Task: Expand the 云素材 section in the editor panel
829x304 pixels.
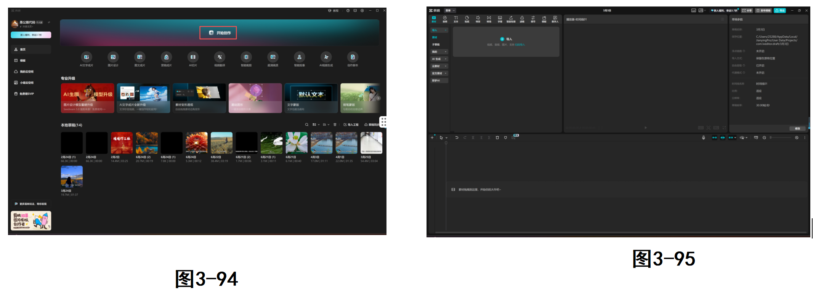Action: tap(439, 66)
